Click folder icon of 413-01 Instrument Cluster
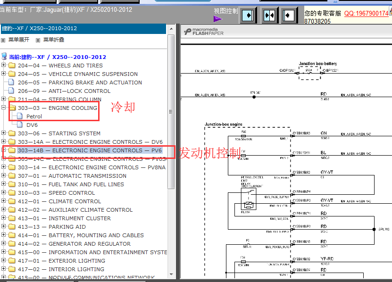Image resolution: width=392 pixels, height=282 pixels. 12,218
